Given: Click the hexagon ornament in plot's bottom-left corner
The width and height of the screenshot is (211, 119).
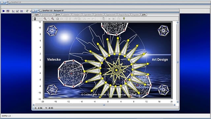Looking at the screenshot, I should tap(52, 90).
